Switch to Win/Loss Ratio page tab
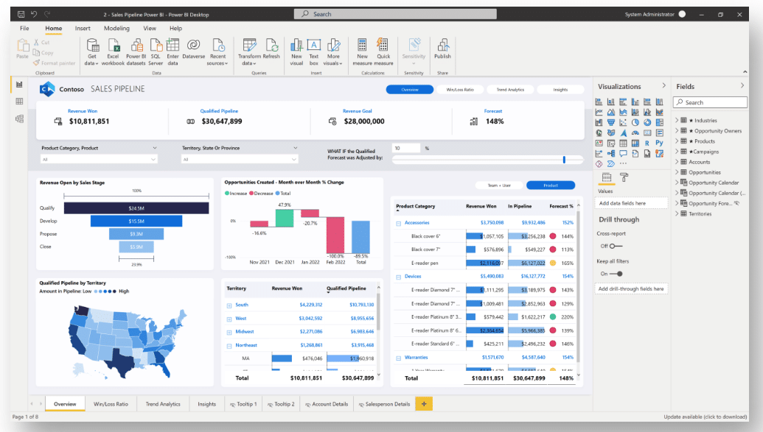The width and height of the screenshot is (763, 432). coord(111,404)
